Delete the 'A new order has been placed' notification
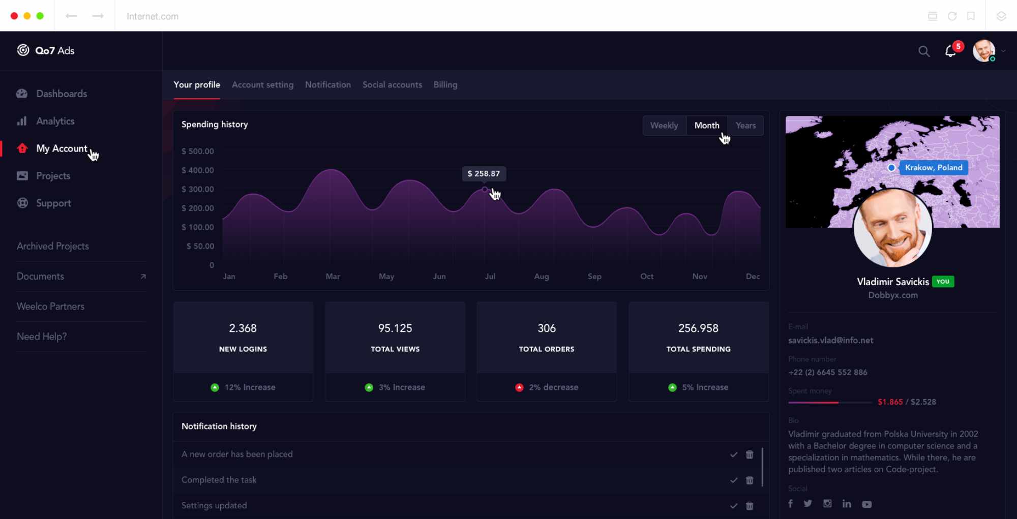The image size is (1017, 519). pyautogui.click(x=750, y=454)
